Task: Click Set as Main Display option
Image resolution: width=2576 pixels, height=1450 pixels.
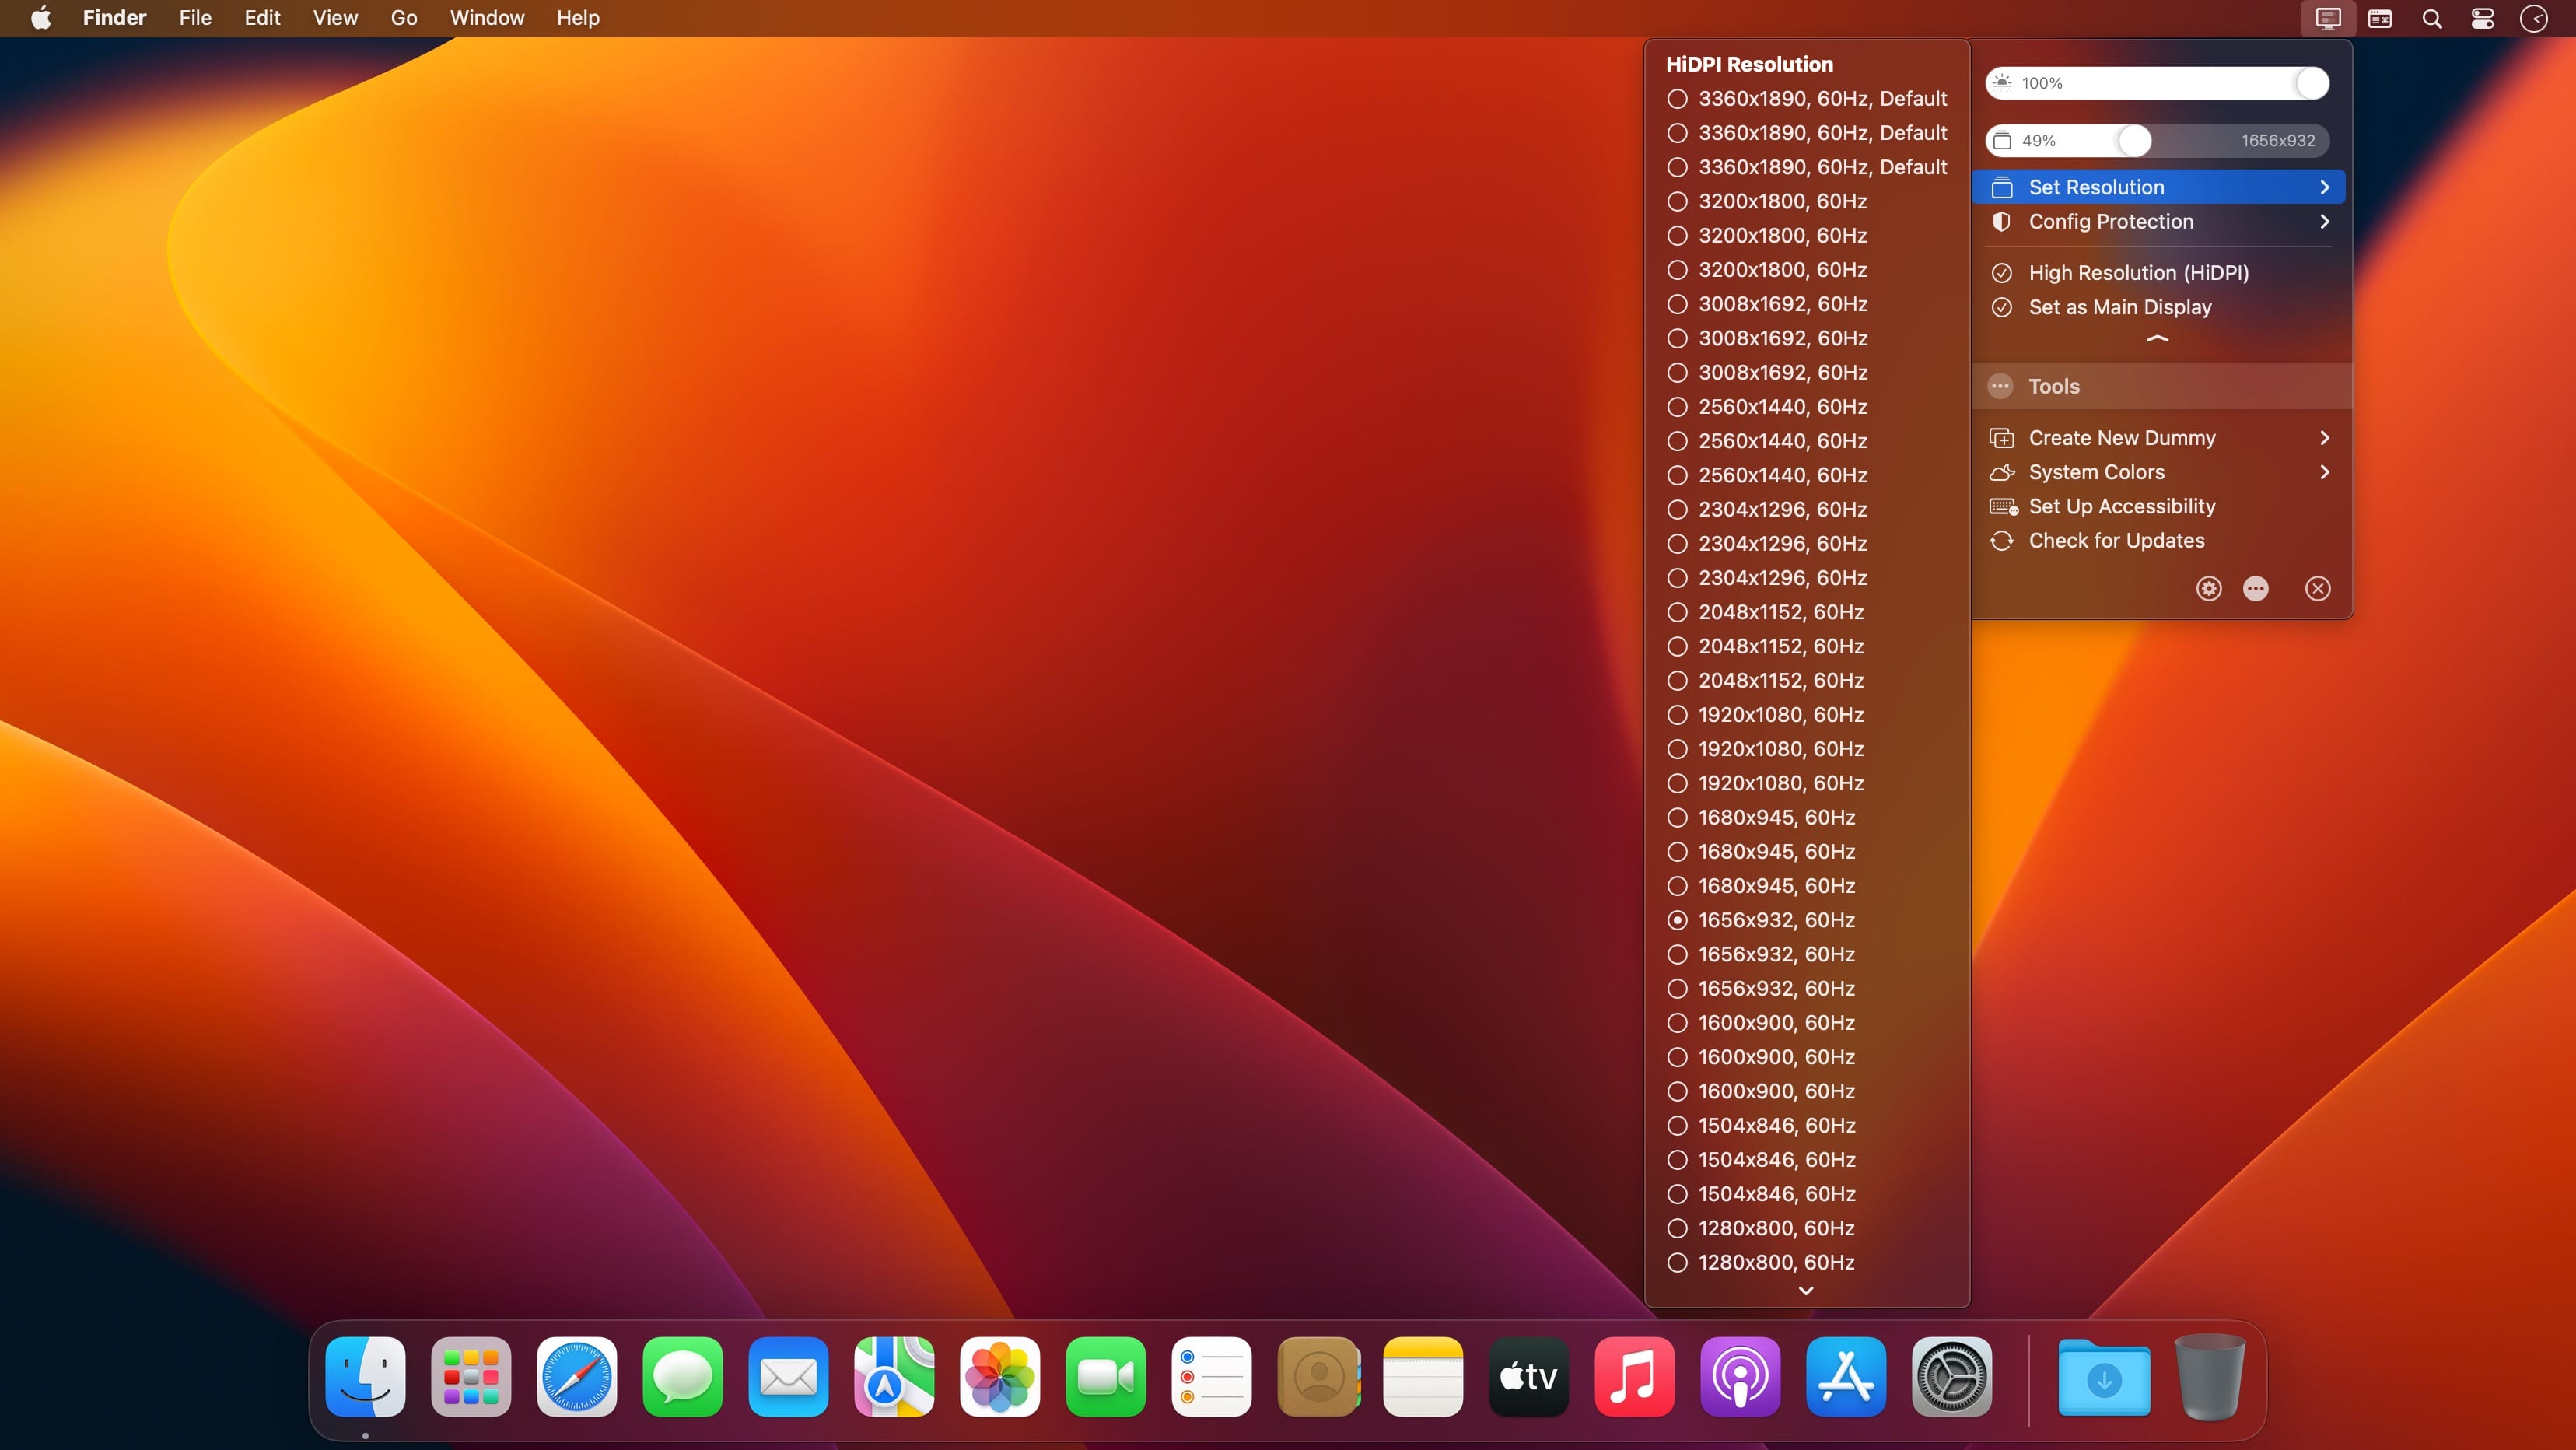Action: (2119, 306)
